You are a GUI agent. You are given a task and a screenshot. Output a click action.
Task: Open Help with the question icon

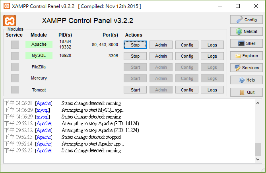coord(247,80)
